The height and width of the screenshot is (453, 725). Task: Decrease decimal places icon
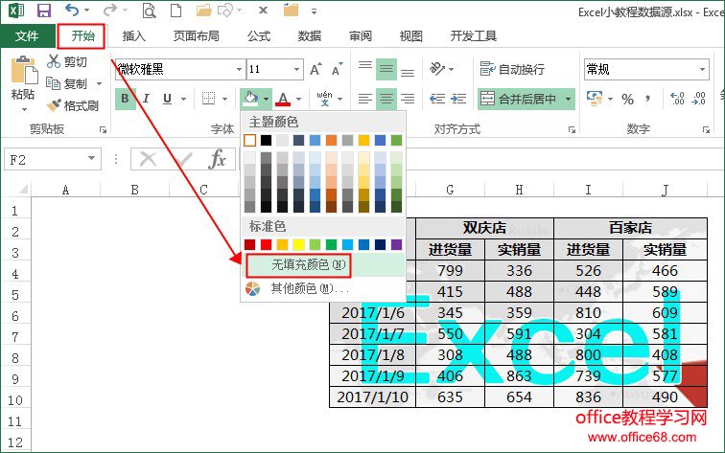pos(699,99)
